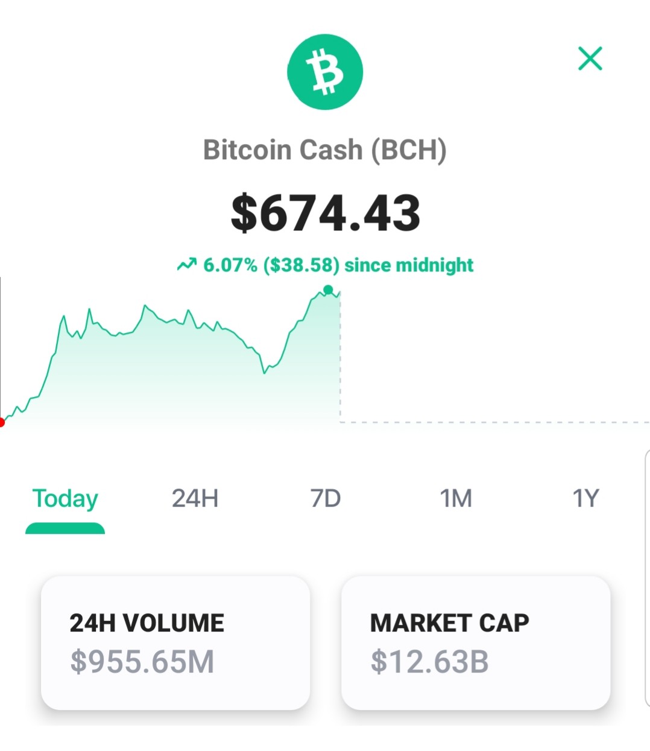Switch chart range to 24H
Screen dimensions: 650x751
[195, 498]
